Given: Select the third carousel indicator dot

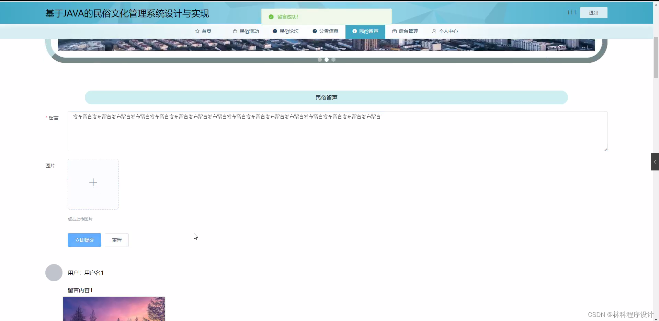Looking at the screenshot, I should [333, 59].
